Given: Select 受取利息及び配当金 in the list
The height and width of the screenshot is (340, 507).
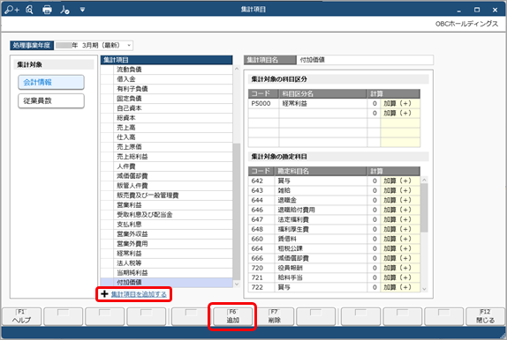Looking at the screenshot, I should [x=167, y=215].
